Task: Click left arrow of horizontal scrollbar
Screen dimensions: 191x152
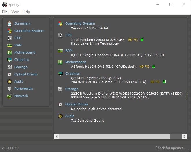Action: coord(57,136)
